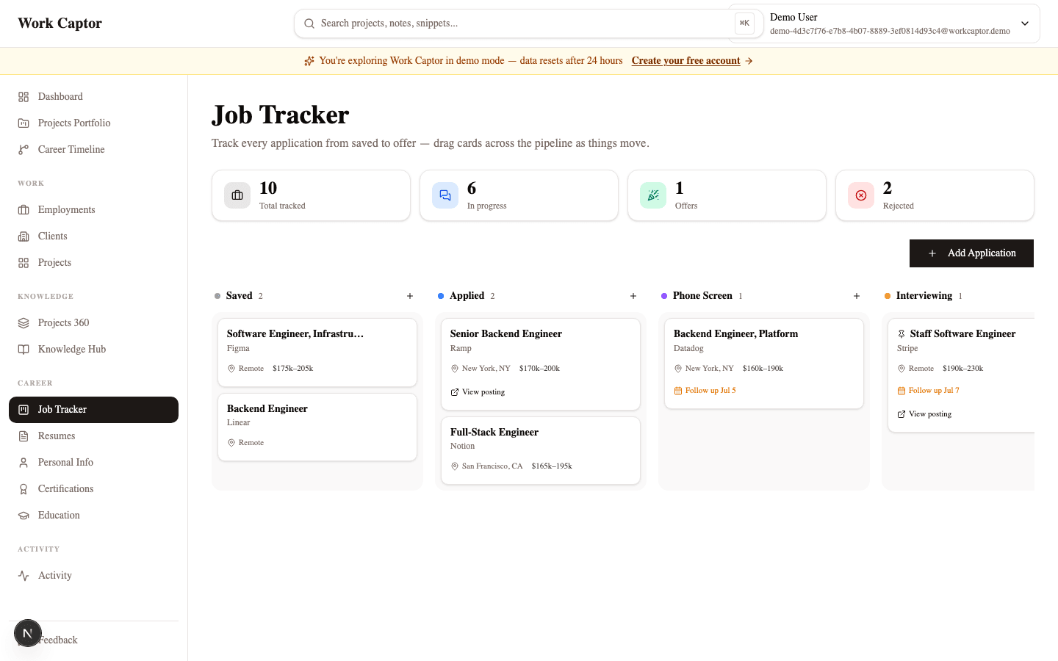Add a card to the Phone Screen column
Viewport: 1058px width, 661px height.
pos(857,296)
